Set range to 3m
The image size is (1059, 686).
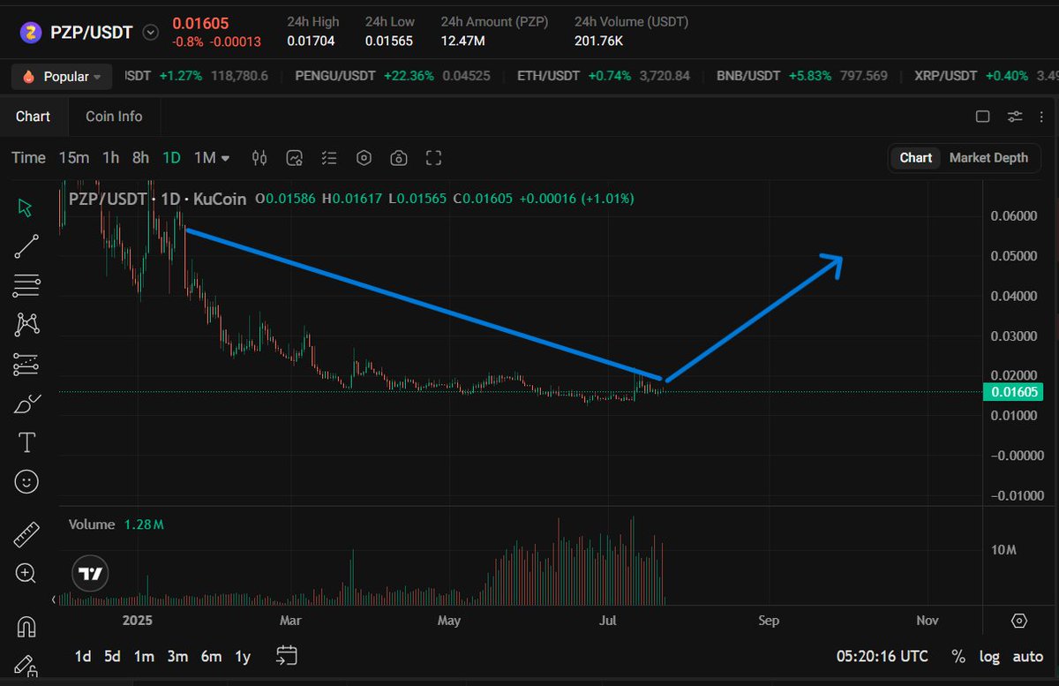(x=177, y=656)
